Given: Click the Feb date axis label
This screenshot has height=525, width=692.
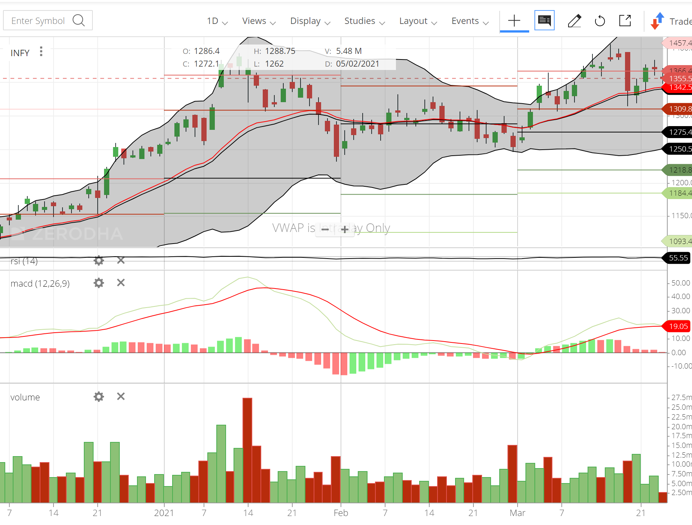Looking at the screenshot, I should [x=341, y=513].
